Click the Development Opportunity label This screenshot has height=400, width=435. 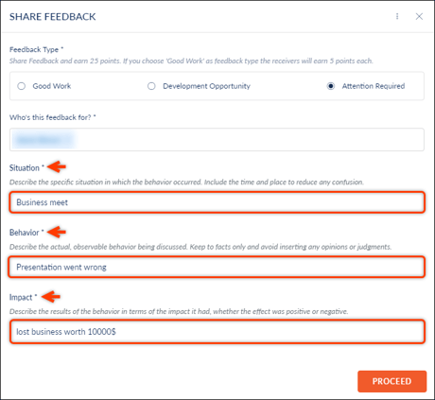tap(206, 86)
